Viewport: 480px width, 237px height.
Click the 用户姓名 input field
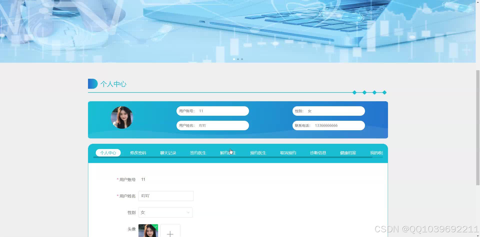tap(166, 196)
